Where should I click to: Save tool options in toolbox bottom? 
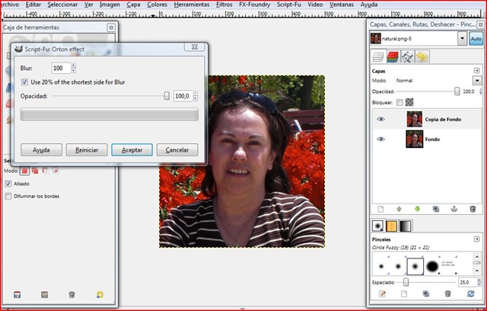(x=17, y=294)
